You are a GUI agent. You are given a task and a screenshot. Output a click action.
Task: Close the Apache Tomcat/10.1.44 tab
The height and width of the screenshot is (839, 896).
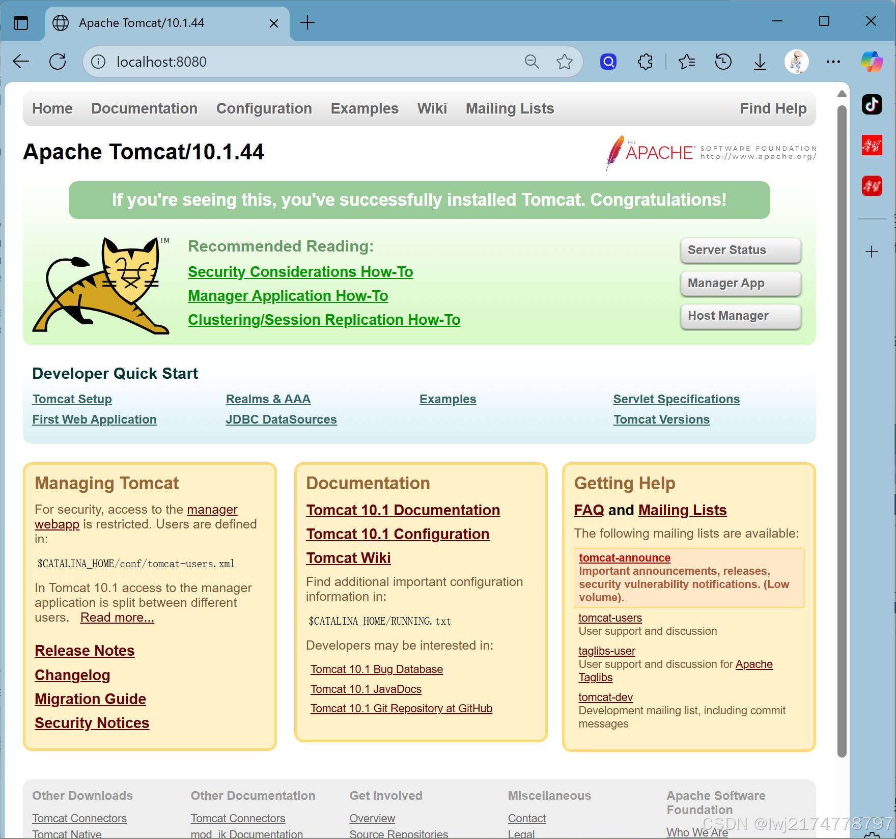click(274, 23)
